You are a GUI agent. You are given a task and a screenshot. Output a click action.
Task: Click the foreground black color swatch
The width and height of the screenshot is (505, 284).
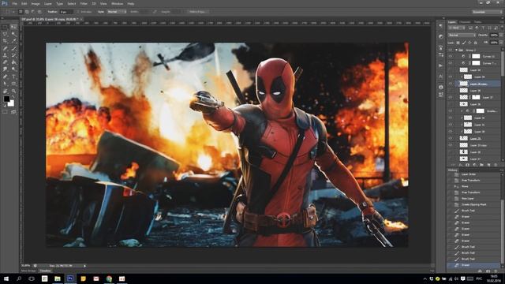point(6,99)
